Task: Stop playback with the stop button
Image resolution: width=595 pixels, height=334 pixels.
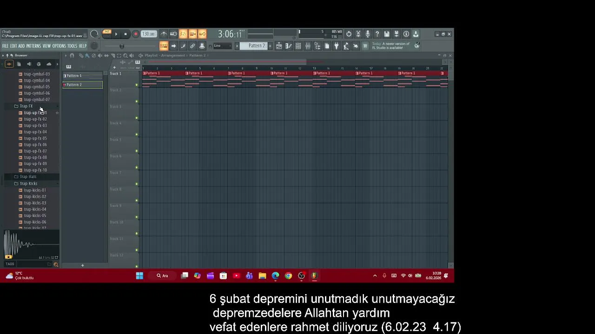Action: point(126,34)
